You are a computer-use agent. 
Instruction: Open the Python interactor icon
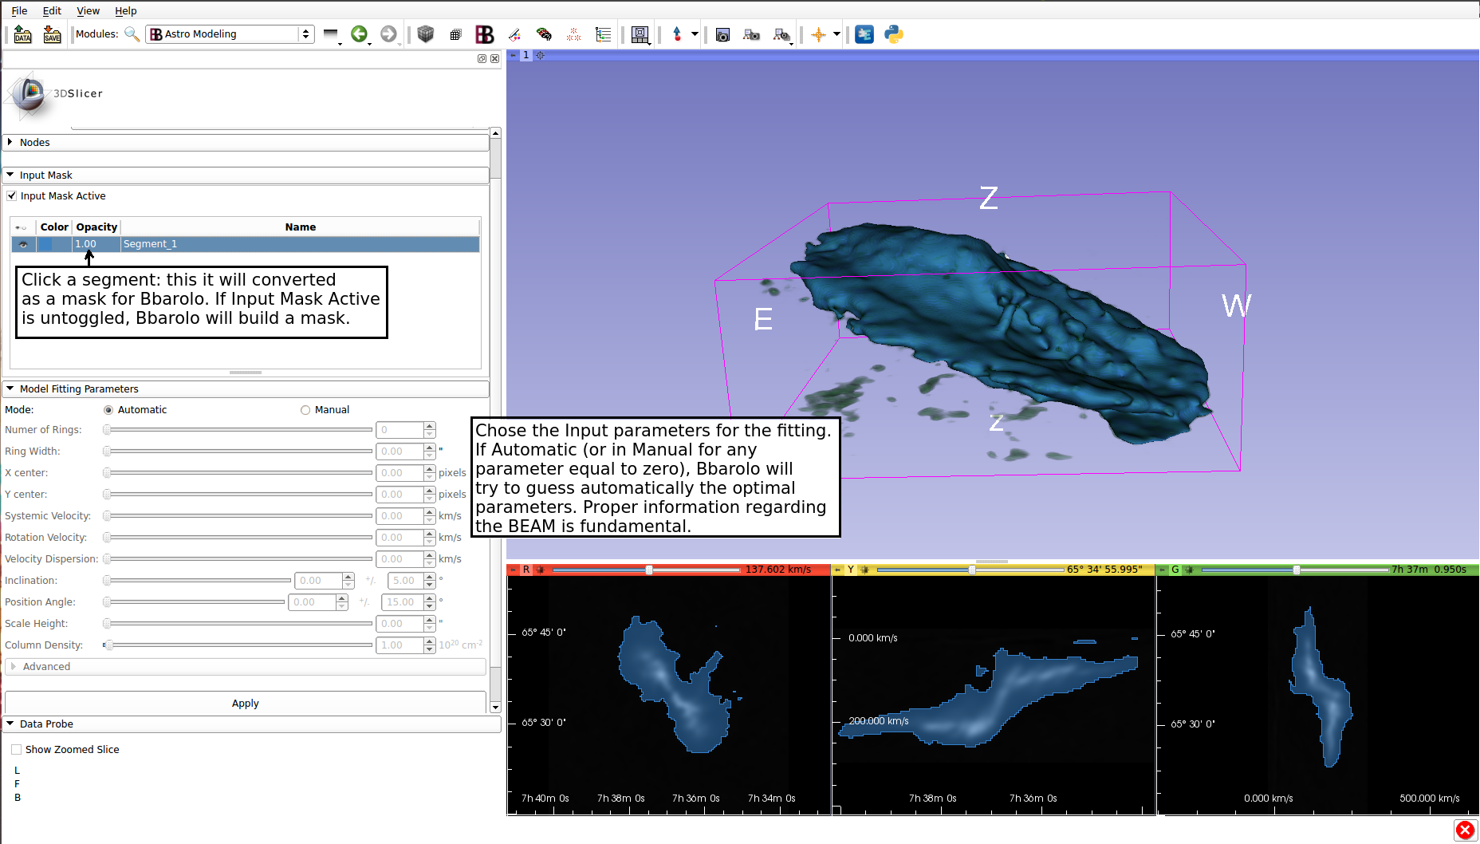pyautogui.click(x=894, y=34)
